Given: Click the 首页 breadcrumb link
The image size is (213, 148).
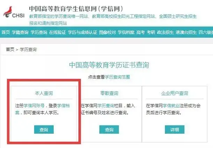Looking at the screenshot, I should point(10,49).
